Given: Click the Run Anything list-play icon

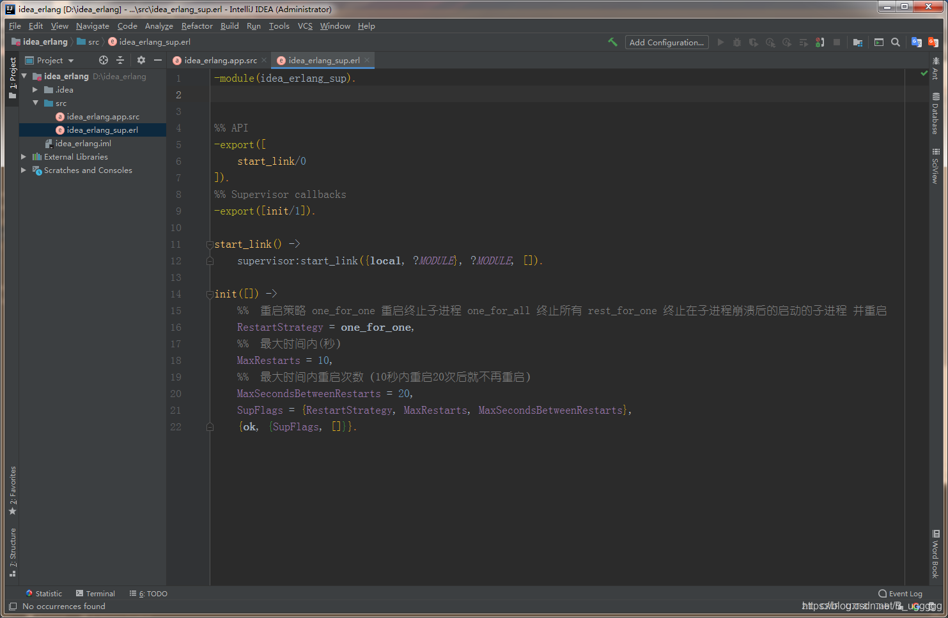Looking at the screenshot, I should [804, 42].
